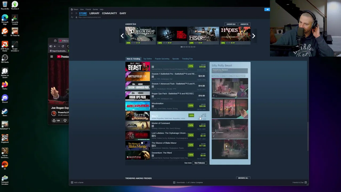The height and width of the screenshot is (192, 341).
Task: Click the BROWSE ALL button
Action: 243,178
